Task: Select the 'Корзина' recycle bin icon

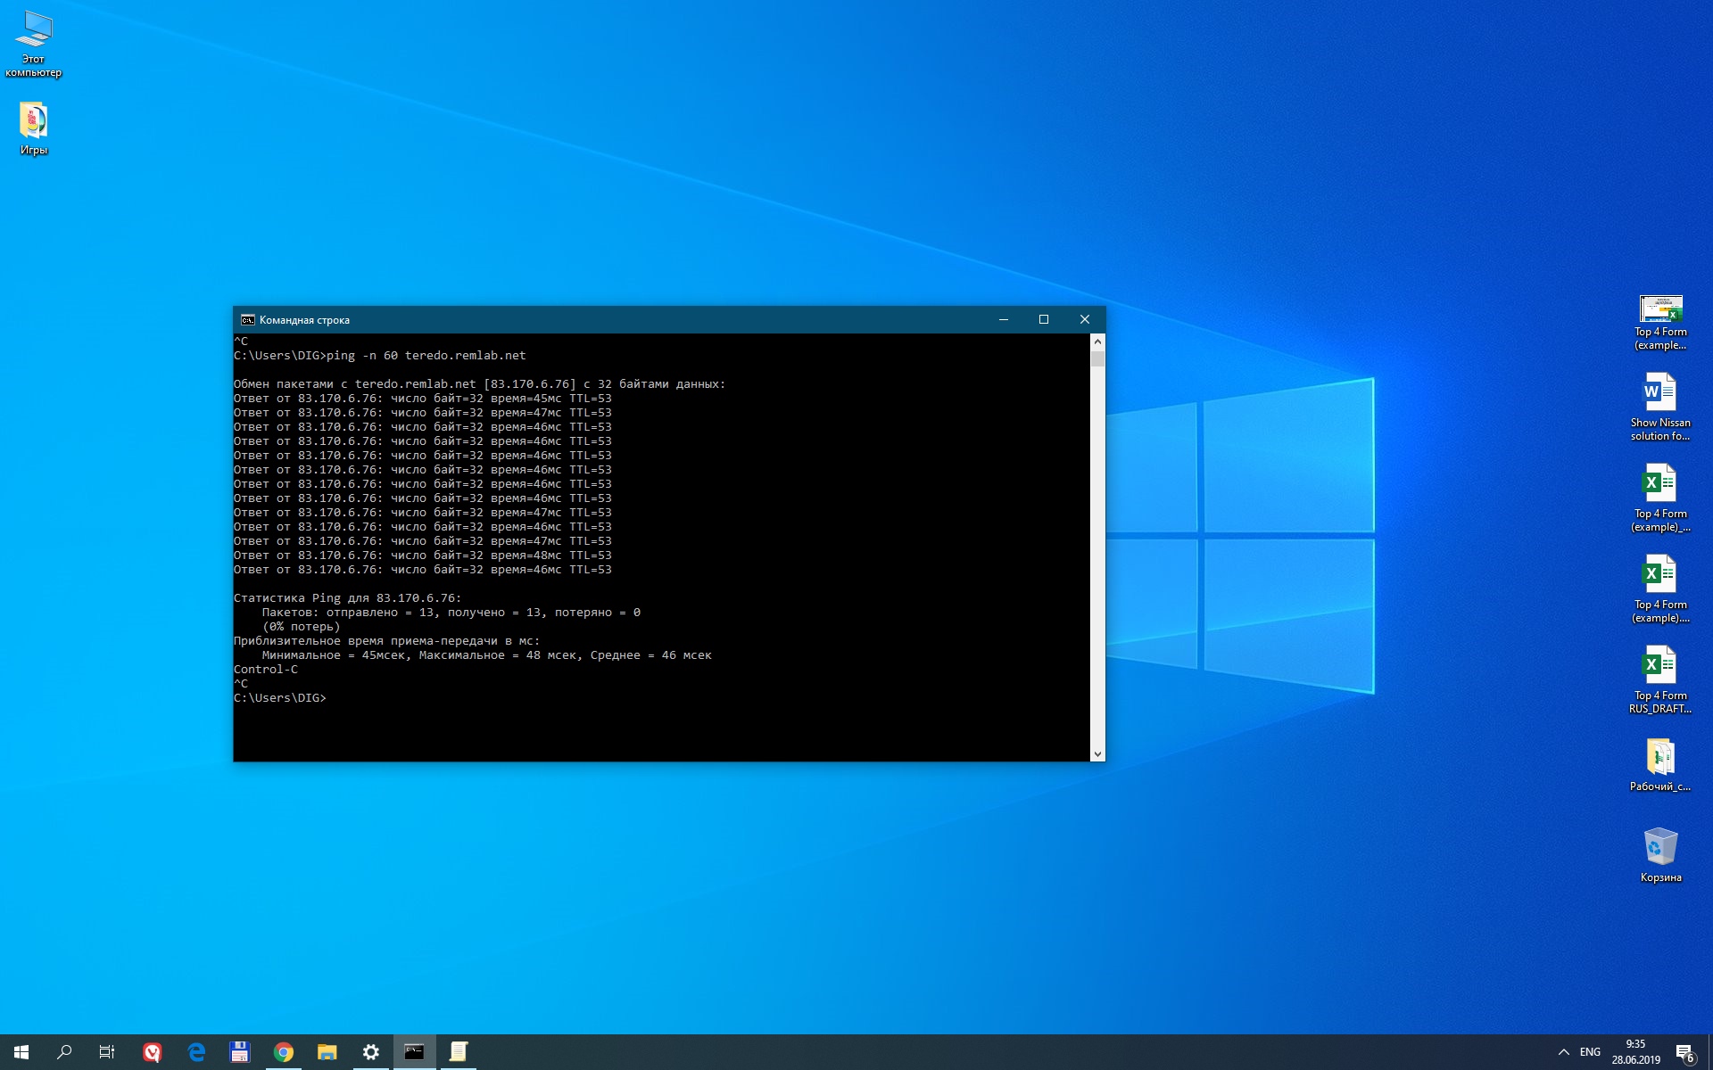Action: (1659, 854)
